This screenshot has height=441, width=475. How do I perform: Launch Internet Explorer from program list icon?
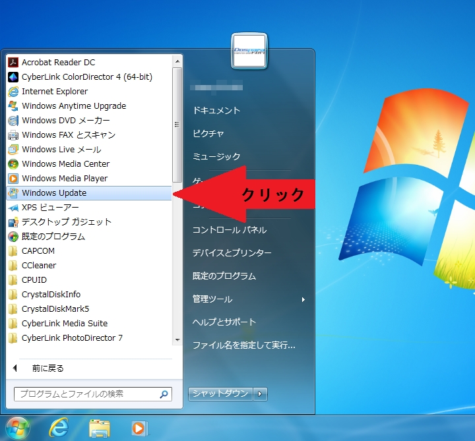pos(13,92)
